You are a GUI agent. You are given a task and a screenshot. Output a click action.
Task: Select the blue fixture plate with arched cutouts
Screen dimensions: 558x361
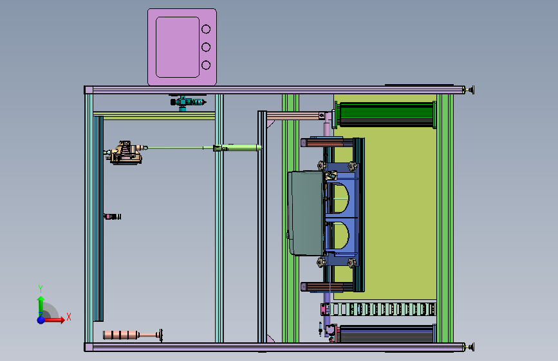(x=342, y=214)
